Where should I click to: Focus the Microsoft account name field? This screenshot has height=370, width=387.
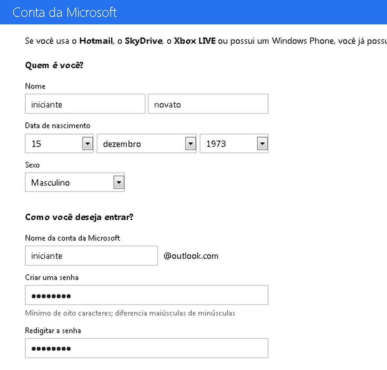(x=91, y=256)
